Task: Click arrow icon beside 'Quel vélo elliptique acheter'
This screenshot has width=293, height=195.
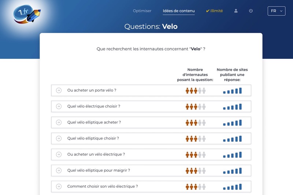Action: click(59, 122)
